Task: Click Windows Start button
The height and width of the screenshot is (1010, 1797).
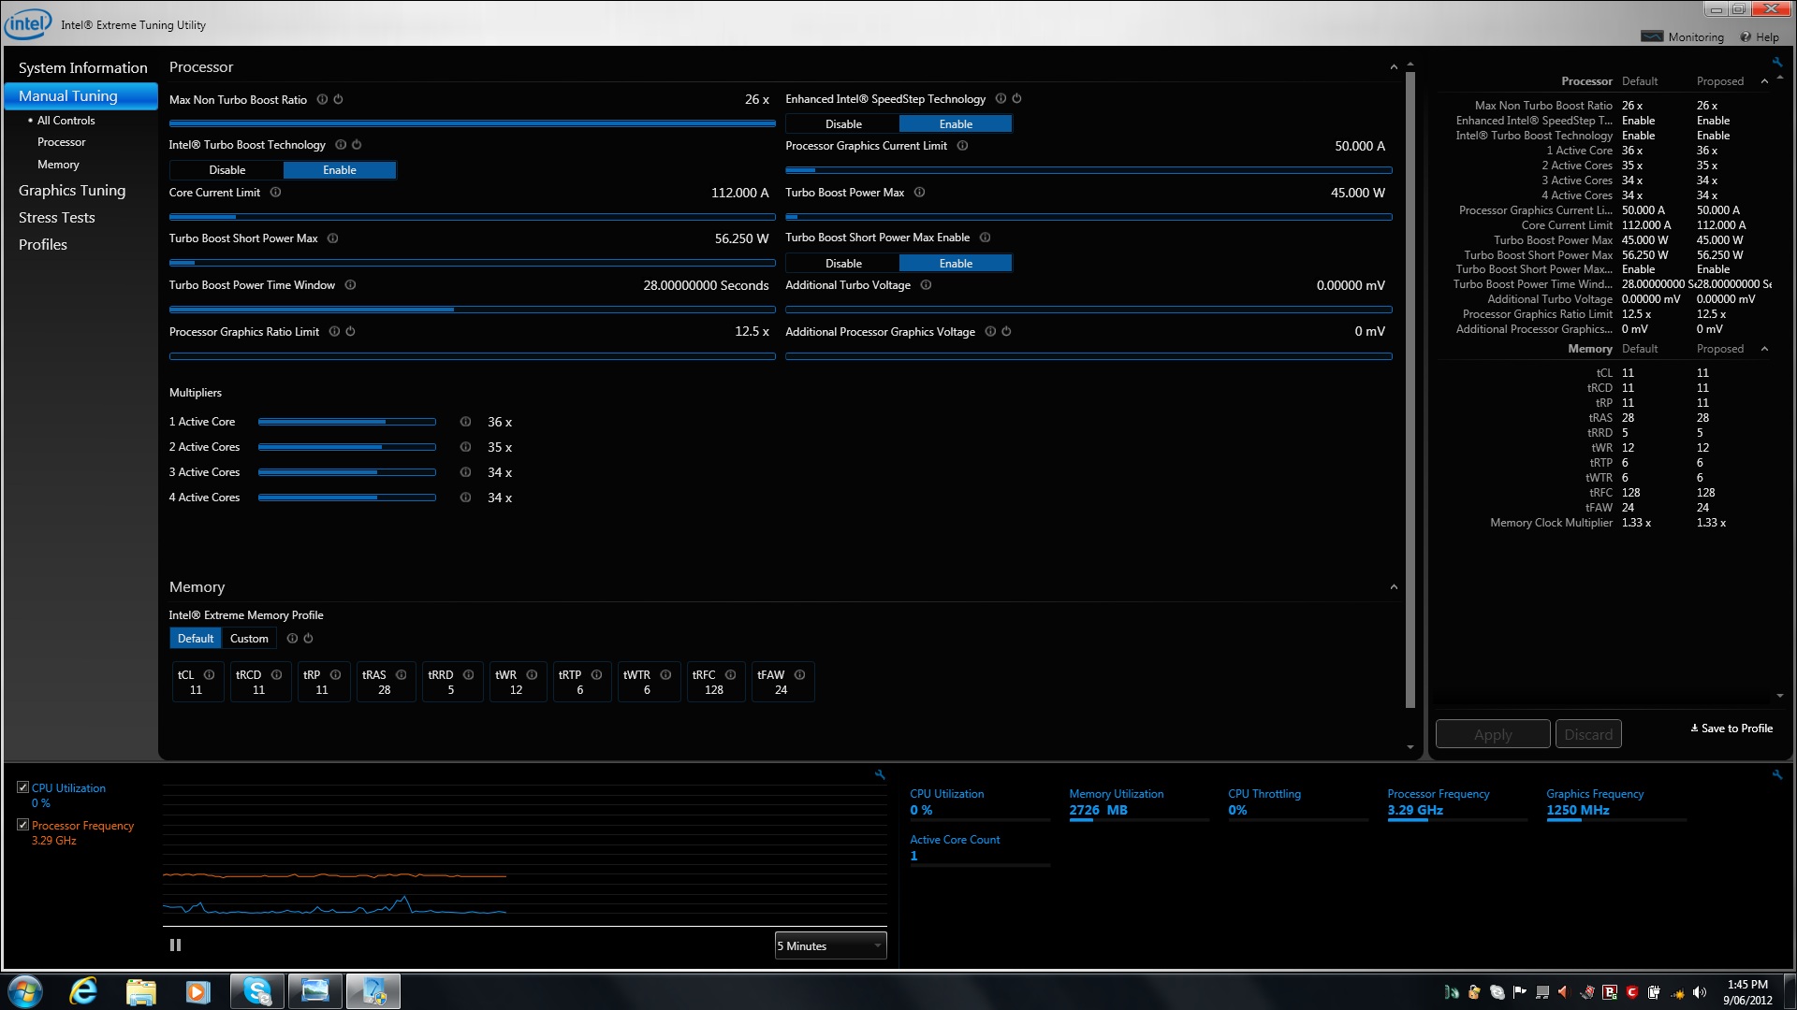Action: coord(25,991)
